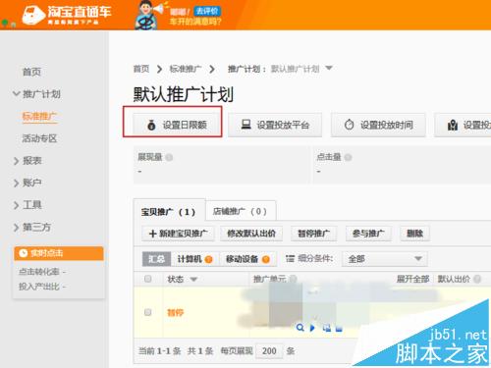Click 投入产出比 in the sidebar panel
The image size is (491, 368).
(39, 287)
